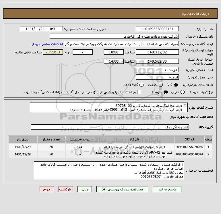Select the خدمت radio button
This screenshot has width=221, height=214.
click(161, 85)
